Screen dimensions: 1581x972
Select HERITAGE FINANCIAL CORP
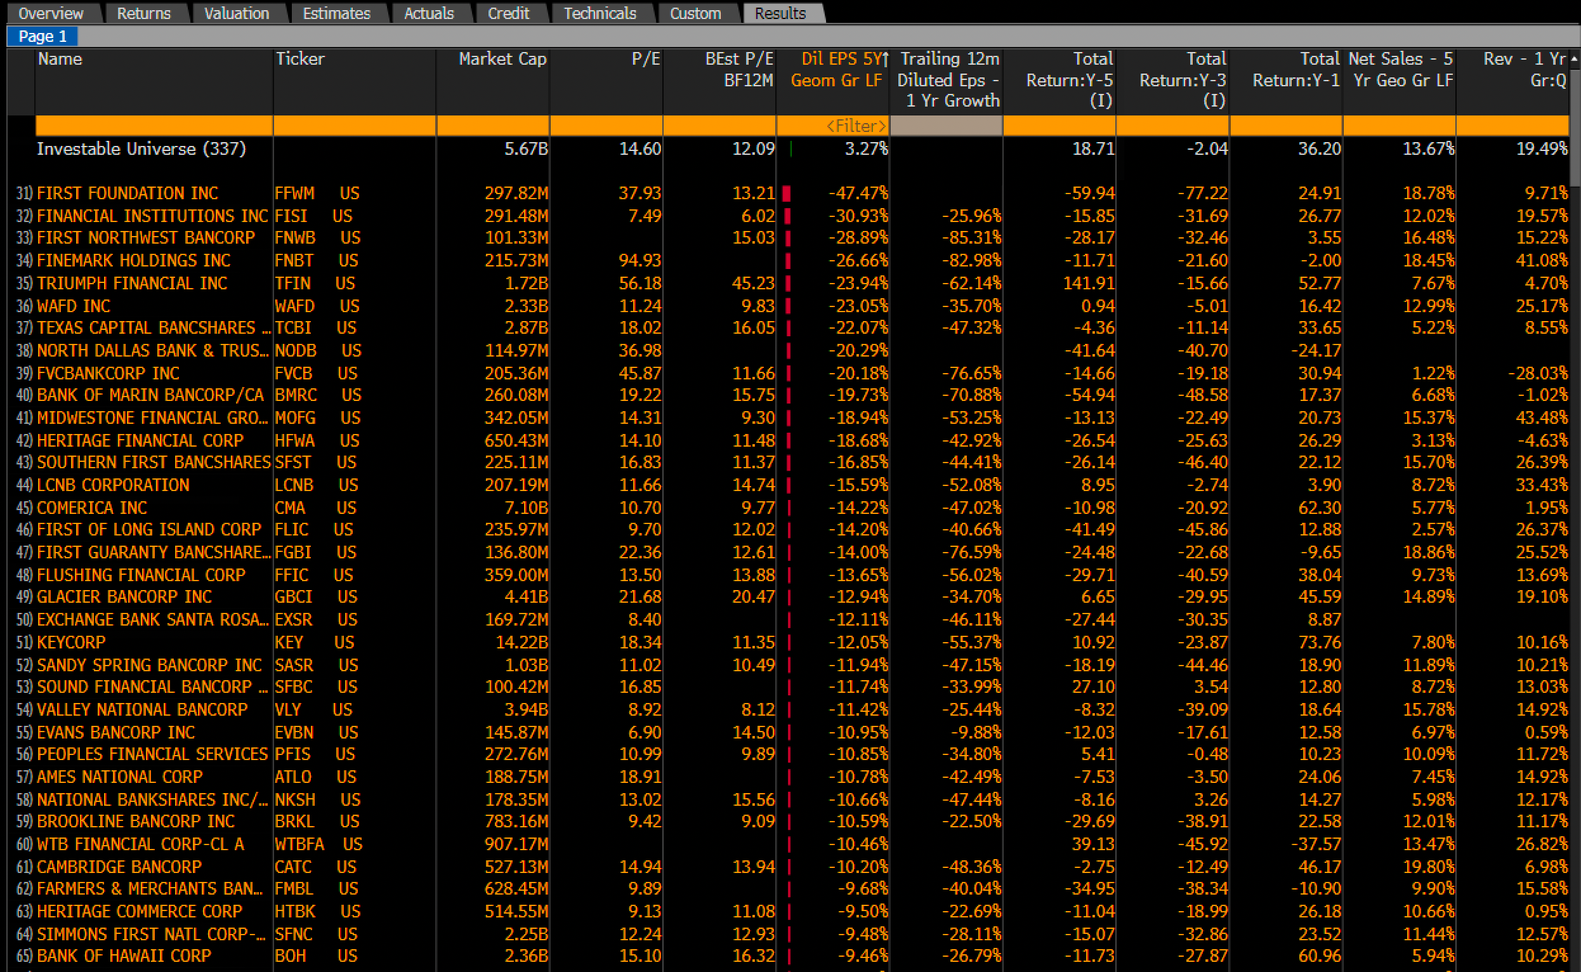pyautogui.click(x=140, y=440)
